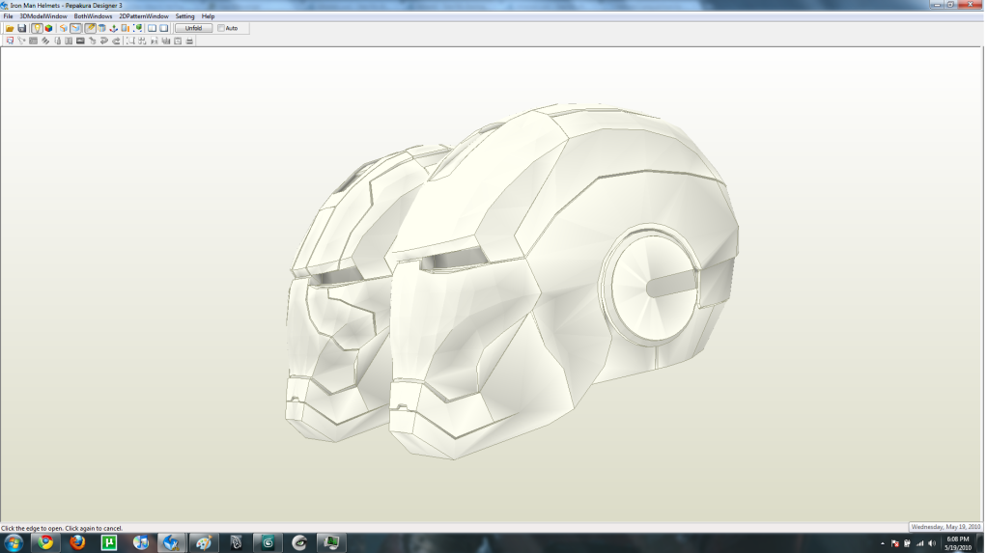The width and height of the screenshot is (988, 553).
Task: Click the Unfold button
Action: tap(193, 28)
